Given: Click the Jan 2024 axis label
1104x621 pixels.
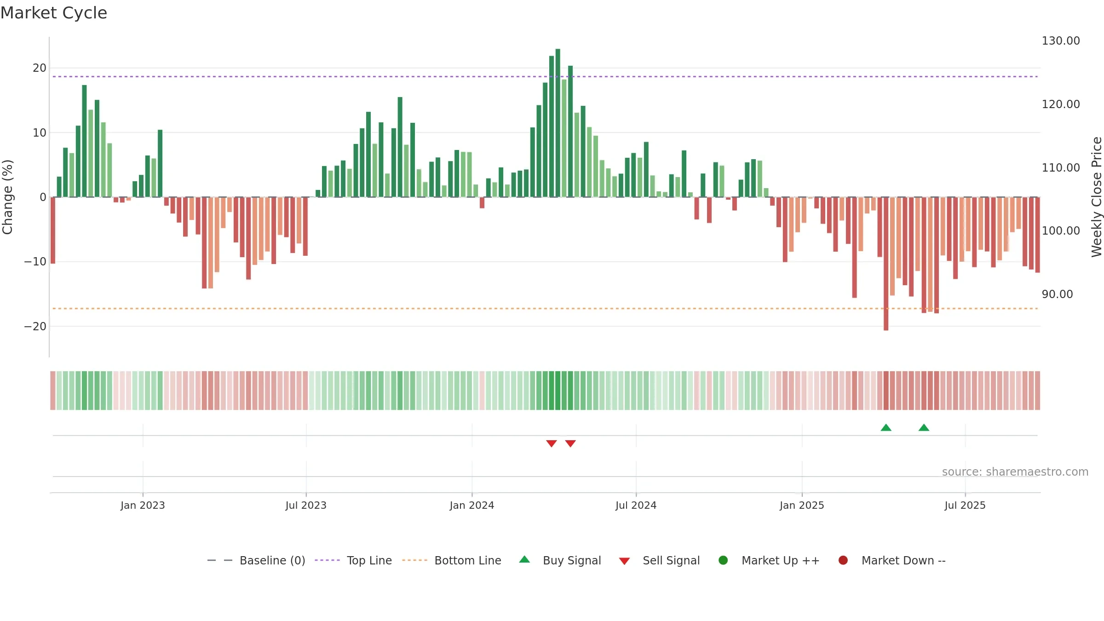Looking at the screenshot, I should tap(472, 506).
